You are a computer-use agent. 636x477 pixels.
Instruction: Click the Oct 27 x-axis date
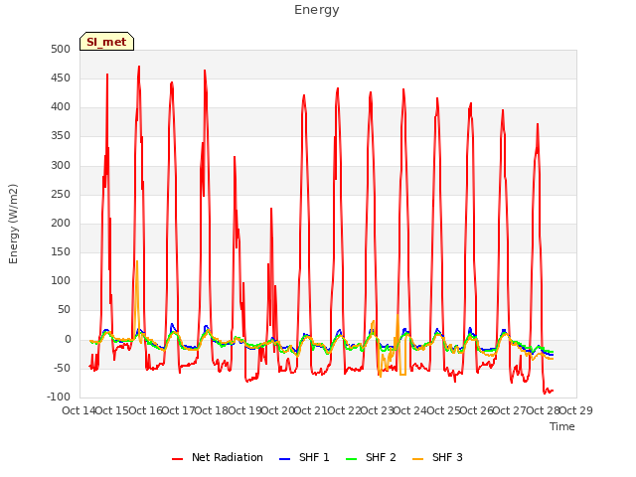click(510, 410)
